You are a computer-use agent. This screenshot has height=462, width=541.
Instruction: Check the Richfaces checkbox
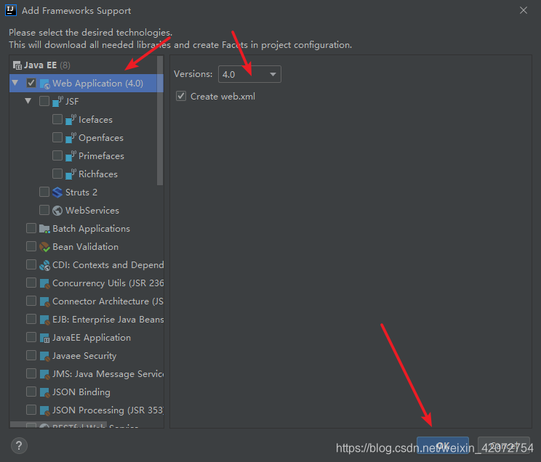57,174
